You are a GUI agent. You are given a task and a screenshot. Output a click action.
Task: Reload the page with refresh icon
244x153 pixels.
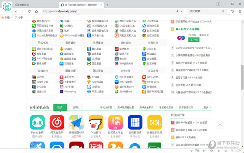(29, 11)
